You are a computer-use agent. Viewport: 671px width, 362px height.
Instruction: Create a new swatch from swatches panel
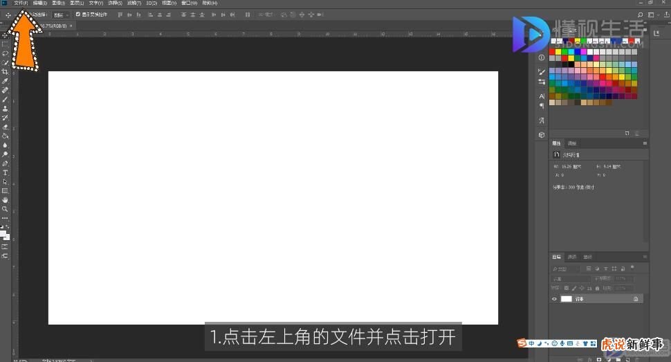(627, 134)
